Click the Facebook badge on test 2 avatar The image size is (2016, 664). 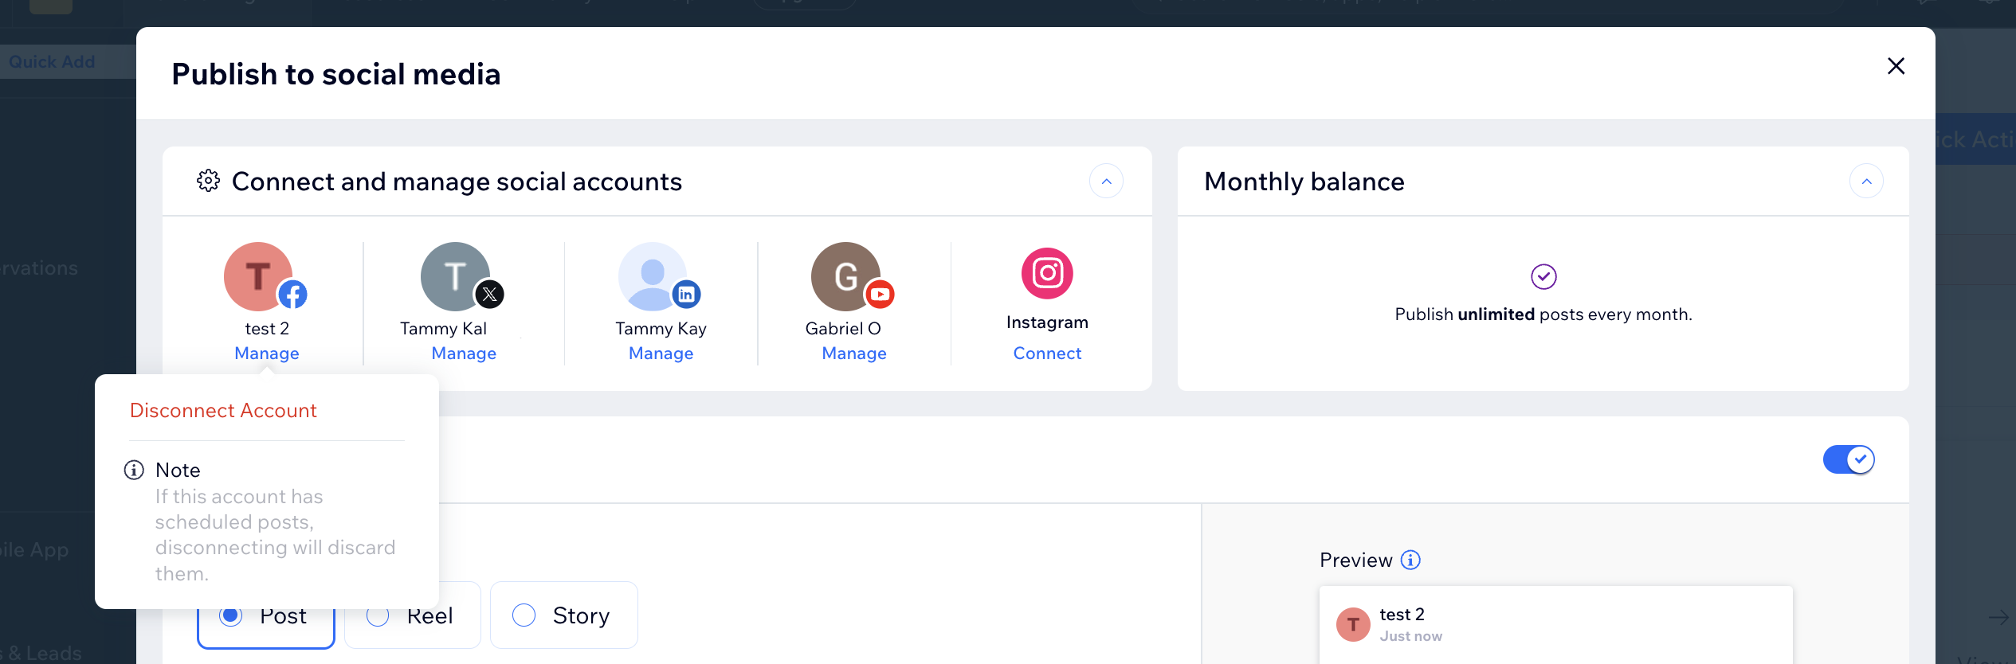click(x=292, y=295)
